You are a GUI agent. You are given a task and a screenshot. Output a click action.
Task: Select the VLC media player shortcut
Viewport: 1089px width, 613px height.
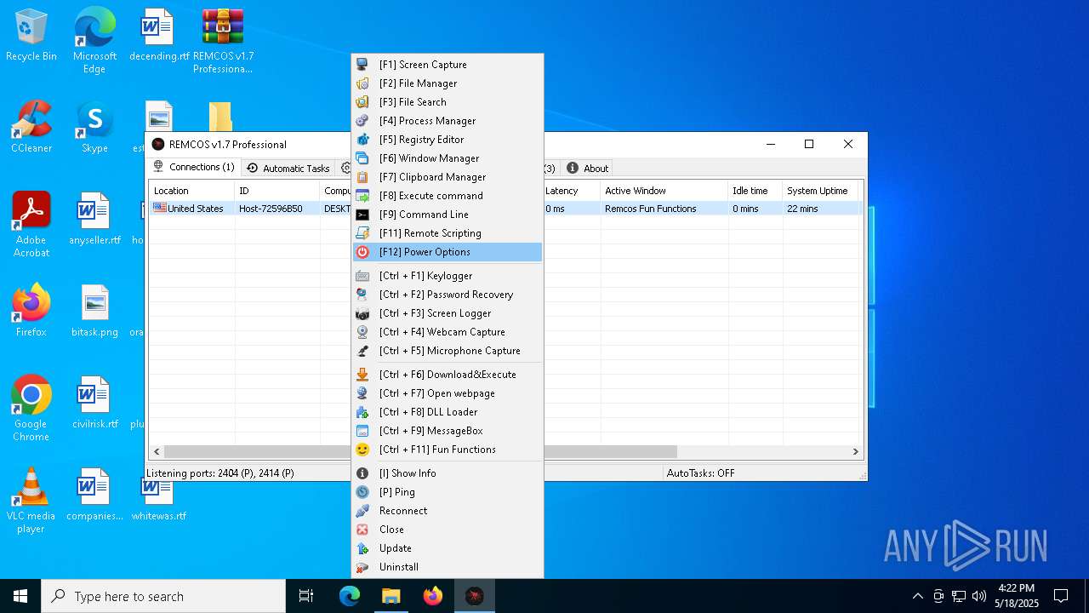tap(31, 501)
